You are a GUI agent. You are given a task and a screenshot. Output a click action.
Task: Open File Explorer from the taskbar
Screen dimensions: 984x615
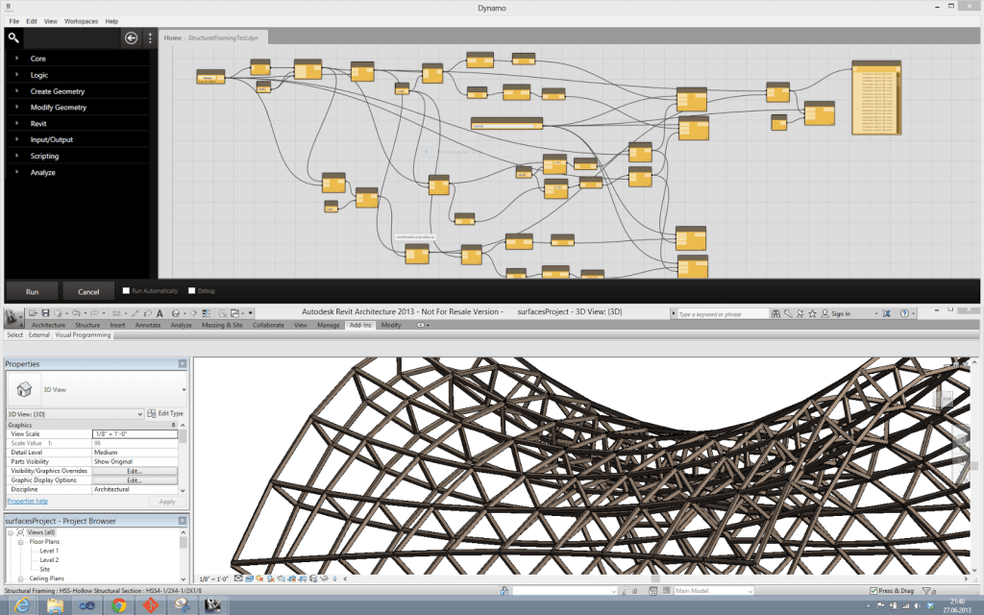pyautogui.click(x=55, y=605)
